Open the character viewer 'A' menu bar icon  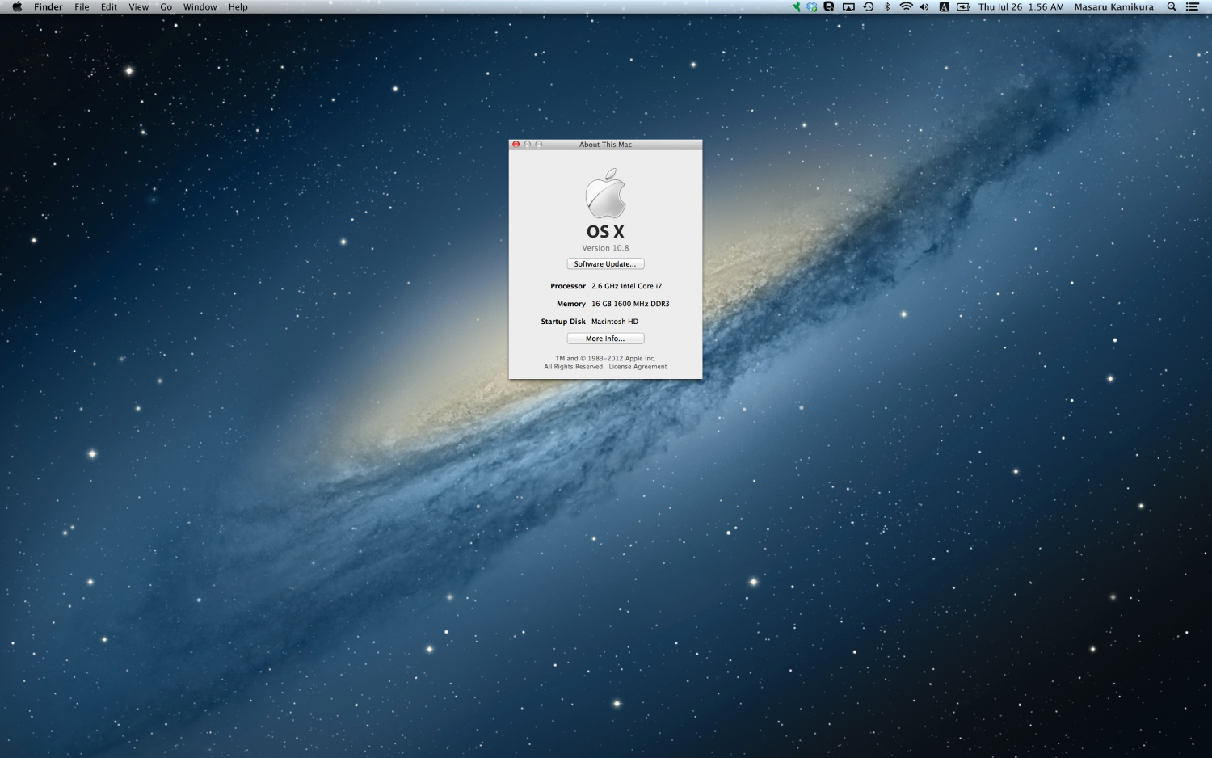pos(943,6)
